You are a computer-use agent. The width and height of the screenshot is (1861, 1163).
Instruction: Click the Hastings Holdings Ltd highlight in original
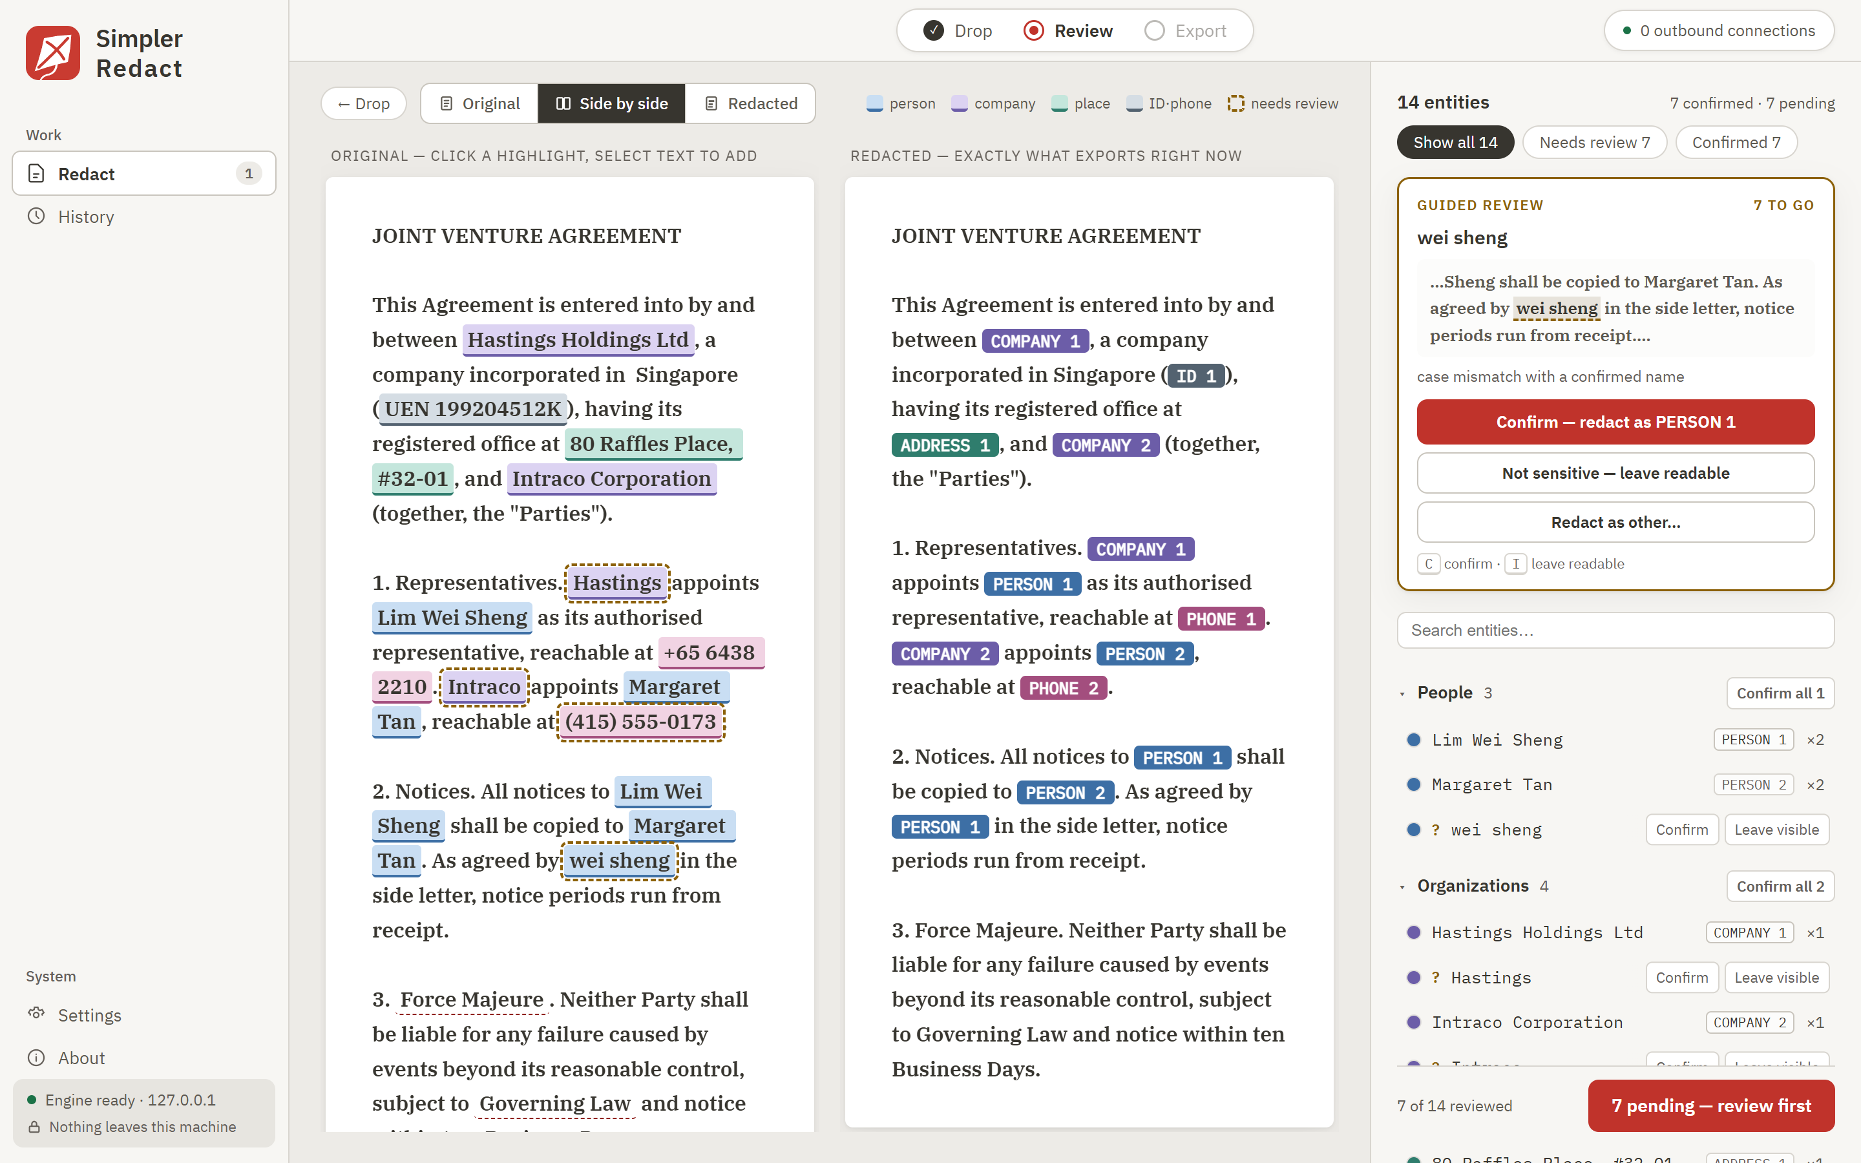click(x=578, y=340)
